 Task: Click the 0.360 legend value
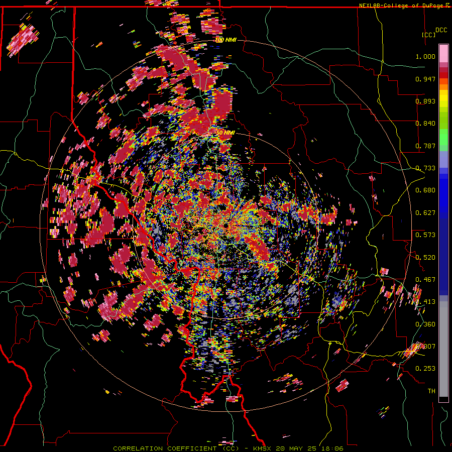[425, 324]
